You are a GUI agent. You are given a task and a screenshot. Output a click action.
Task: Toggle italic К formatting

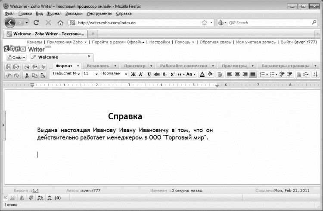click(141, 74)
